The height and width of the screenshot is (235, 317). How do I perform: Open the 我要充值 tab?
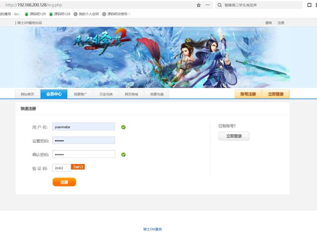157,94
